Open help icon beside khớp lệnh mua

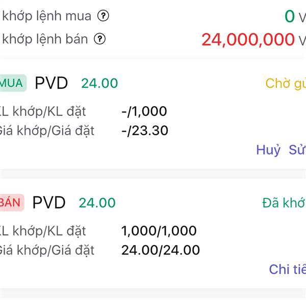103,16
